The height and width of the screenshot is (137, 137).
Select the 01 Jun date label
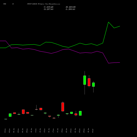5,130
